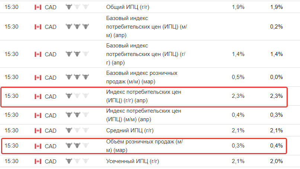Viewport: 300px width, 169px height.
Task: Open the Усеченный ИПЦ (г/г) event
Action: tap(133, 161)
